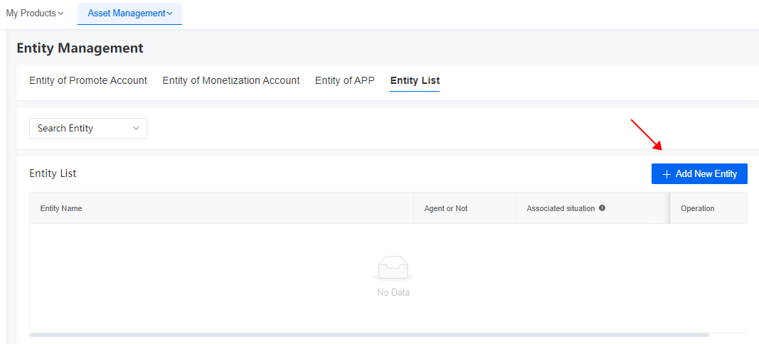This screenshot has width=759, height=344.
Task: Click the table's horizontal scrollbar
Action: 369,334
